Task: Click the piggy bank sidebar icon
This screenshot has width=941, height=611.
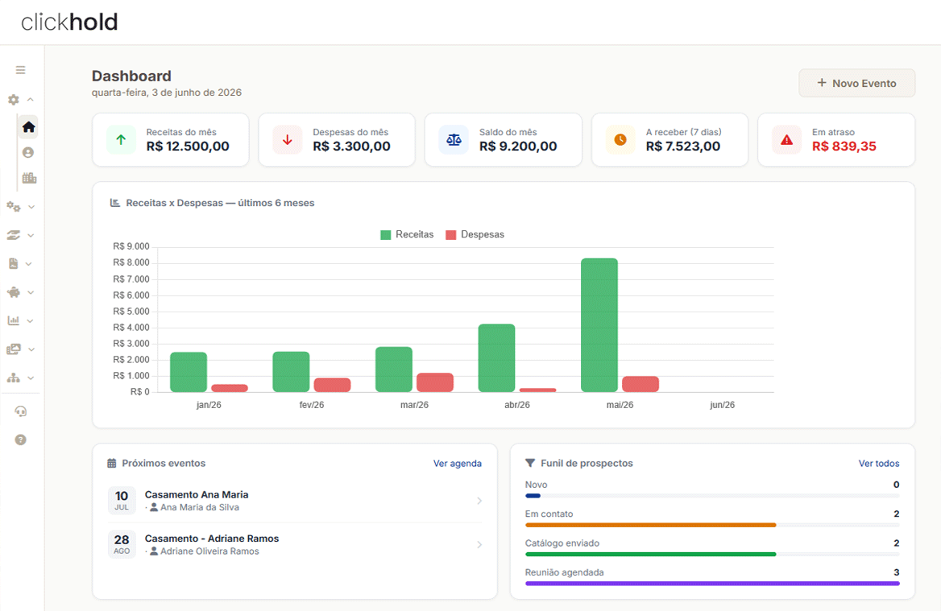Action: point(13,292)
